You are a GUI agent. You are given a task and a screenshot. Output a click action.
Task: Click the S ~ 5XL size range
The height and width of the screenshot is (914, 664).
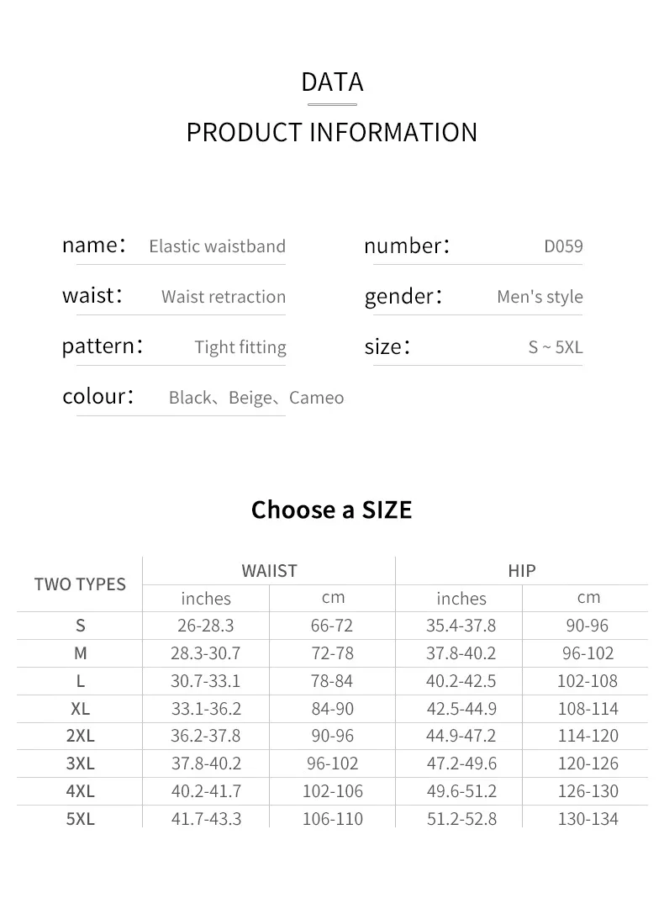(x=556, y=346)
